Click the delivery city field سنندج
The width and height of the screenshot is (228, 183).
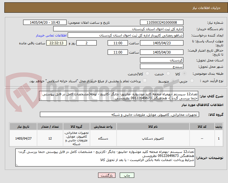pyautogui.click(x=162, y=67)
